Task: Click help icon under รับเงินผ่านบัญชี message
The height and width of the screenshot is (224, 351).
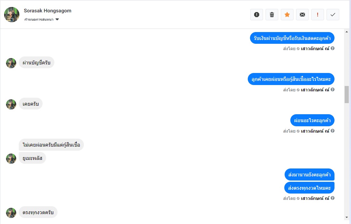Action: tap(333, 48)
